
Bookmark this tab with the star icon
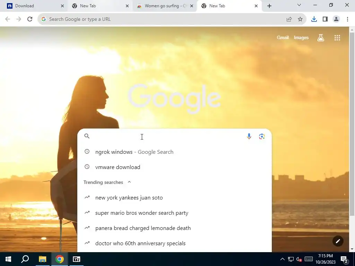pos(300,19)
